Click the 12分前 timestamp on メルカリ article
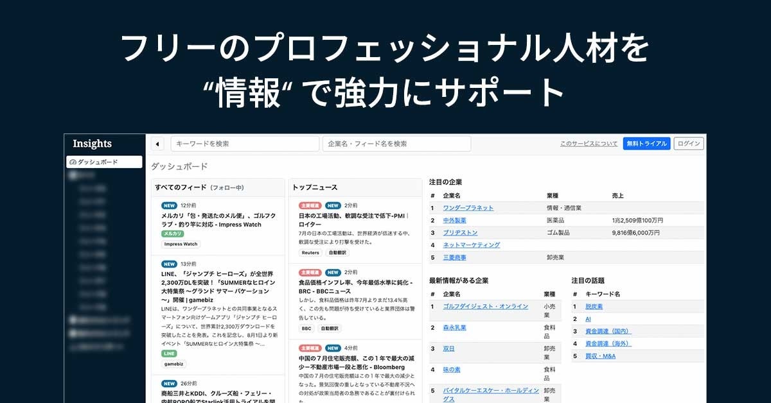 click(x=188, y=205)
